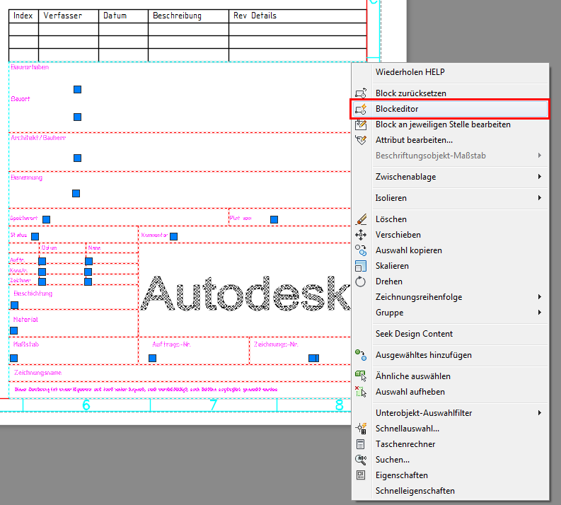Select the blue grip beside Plot von

pos(274,219)
